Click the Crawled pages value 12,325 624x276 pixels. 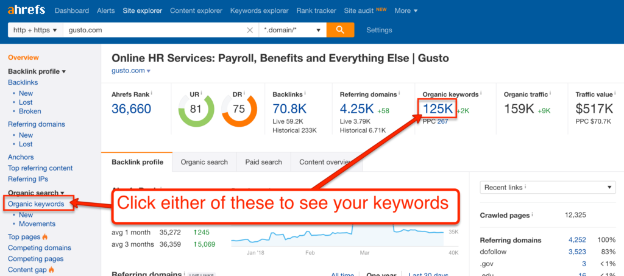coord(575,215)
